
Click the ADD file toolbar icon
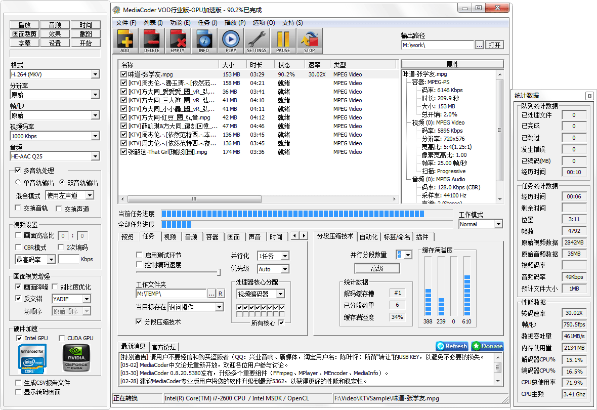click(125, 41)
